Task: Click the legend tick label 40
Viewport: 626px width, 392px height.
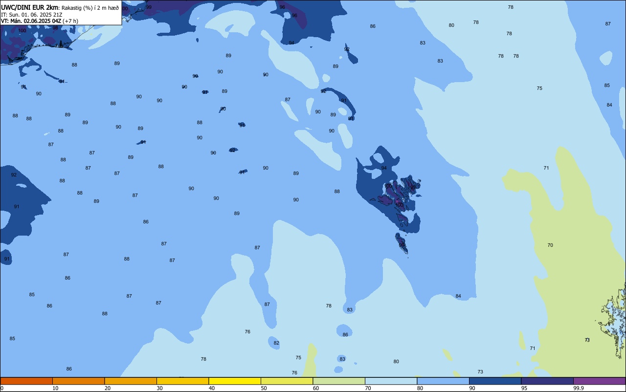Action: pyautogui.click(x=212, y=388)
